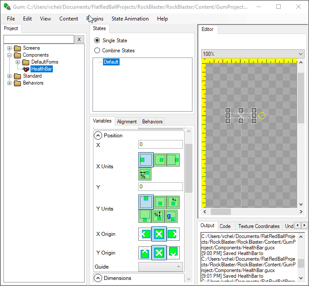309x286 pixels.
Task: Select the Combine States radio button
Action: [97, 51]
